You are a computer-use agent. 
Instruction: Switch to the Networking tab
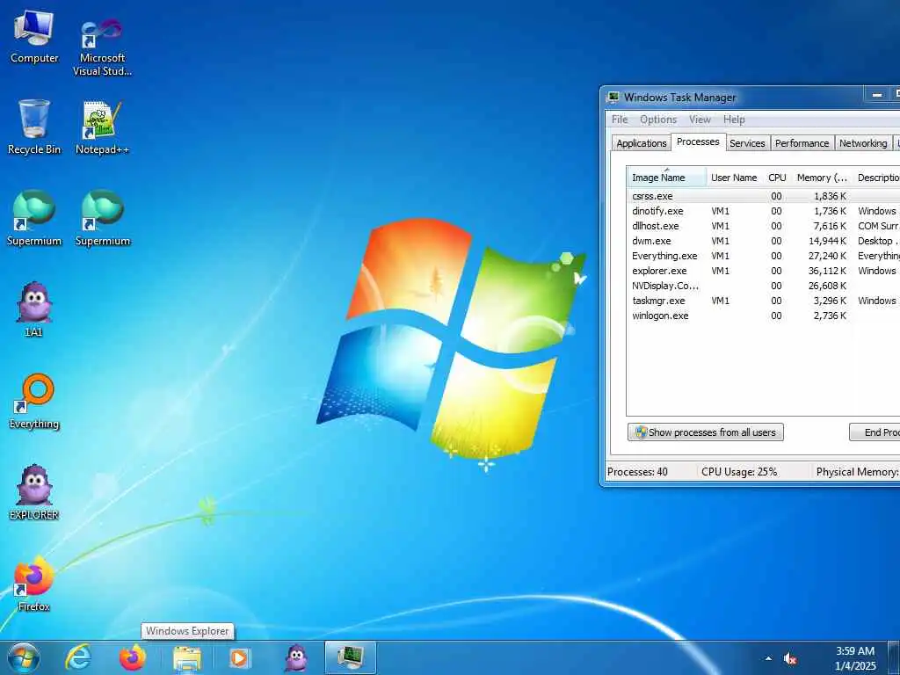pyautogui.click(x=863, y=143)
